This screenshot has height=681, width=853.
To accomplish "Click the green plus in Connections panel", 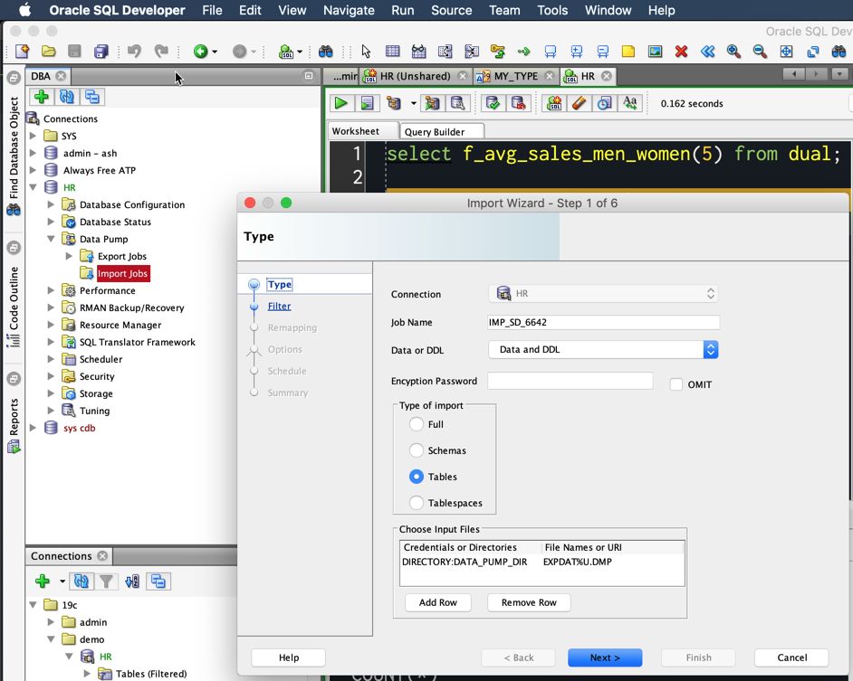I will coord(43,582).
